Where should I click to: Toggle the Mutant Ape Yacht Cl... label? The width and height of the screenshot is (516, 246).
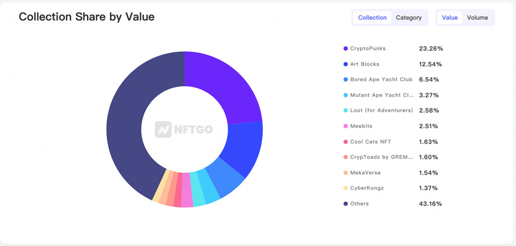point(382,95)
